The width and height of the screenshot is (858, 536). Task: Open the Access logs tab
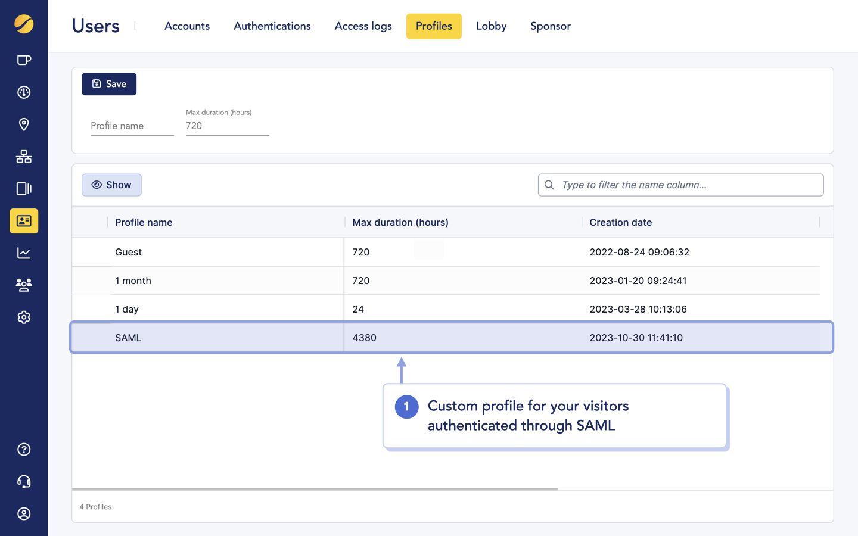[363, 26]
